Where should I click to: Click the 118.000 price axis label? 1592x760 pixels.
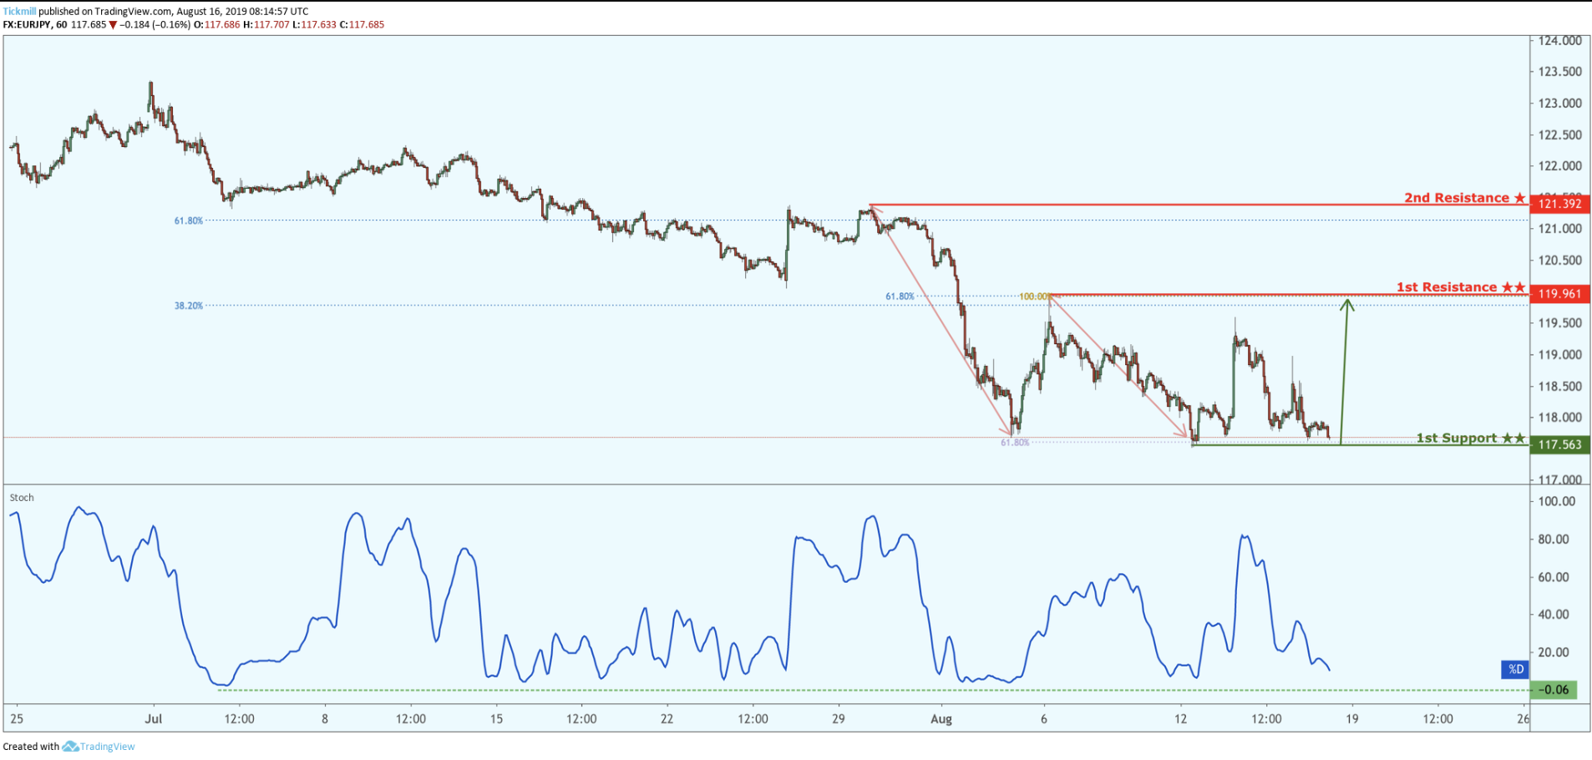[x=1560, y=418]
